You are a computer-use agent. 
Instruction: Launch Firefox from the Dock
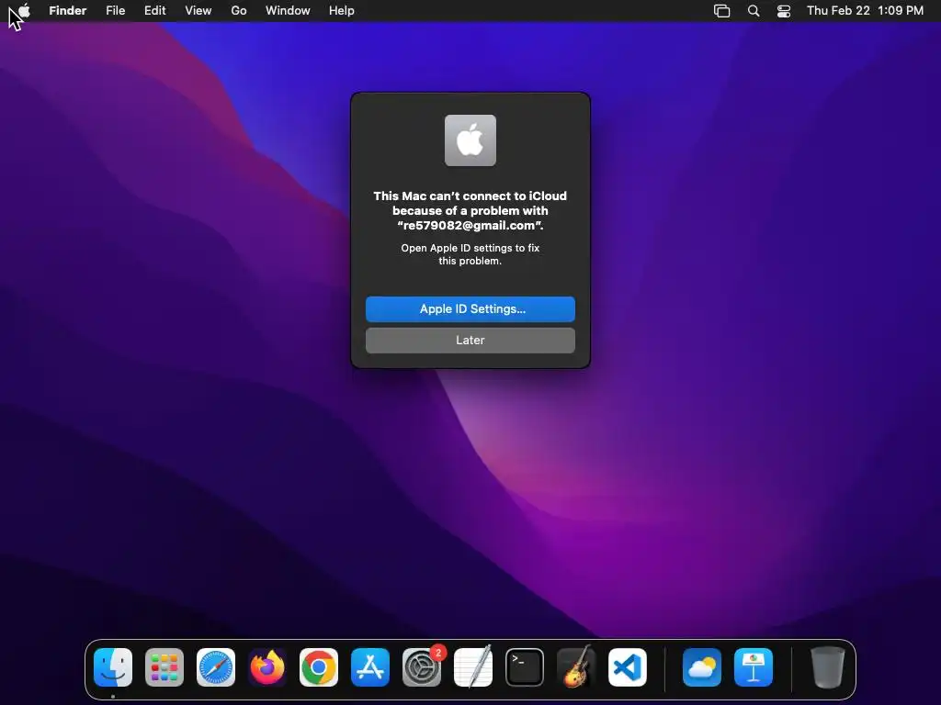267,667
